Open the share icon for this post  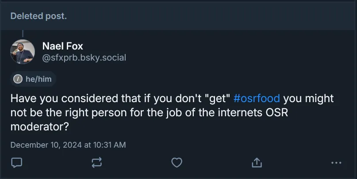(x=257, y=163)
